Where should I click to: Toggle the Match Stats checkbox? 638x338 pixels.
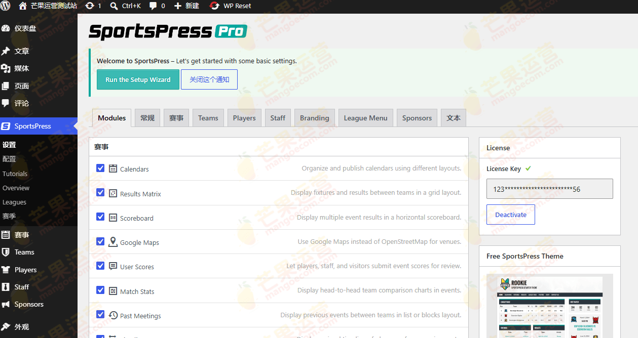pos(100,290)
